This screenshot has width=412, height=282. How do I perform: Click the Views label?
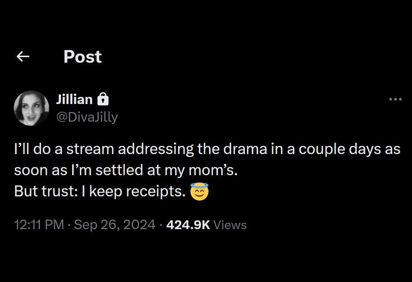coord(230,225)
